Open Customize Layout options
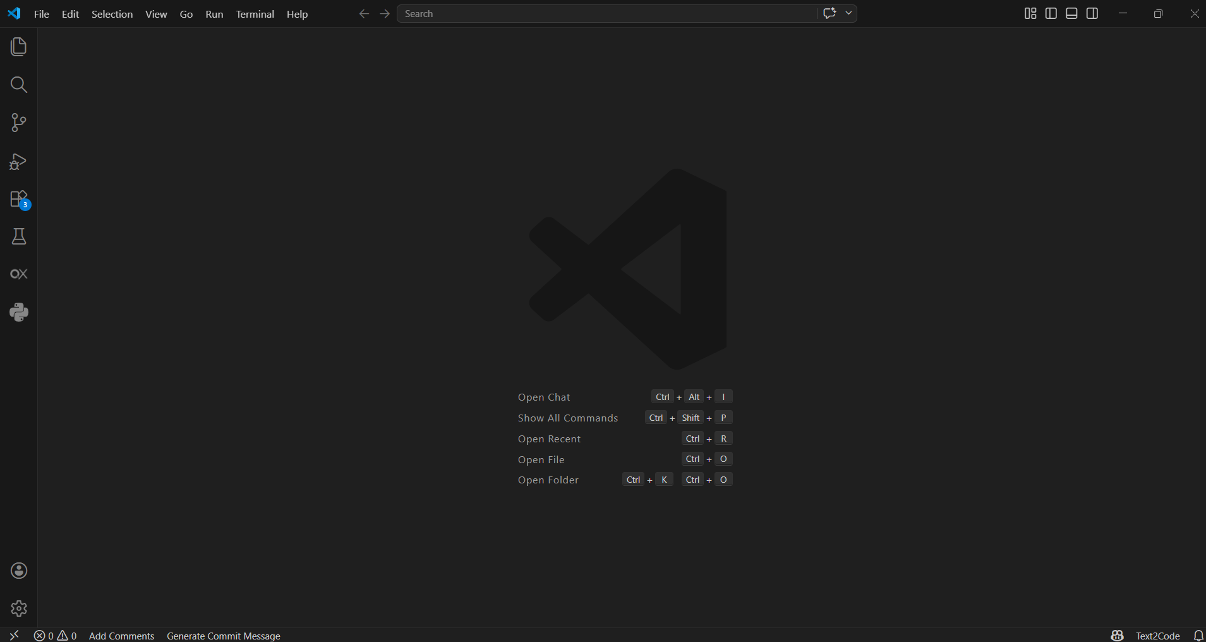The width and height of the screenshot is (1206, 642). (1030, 13)
